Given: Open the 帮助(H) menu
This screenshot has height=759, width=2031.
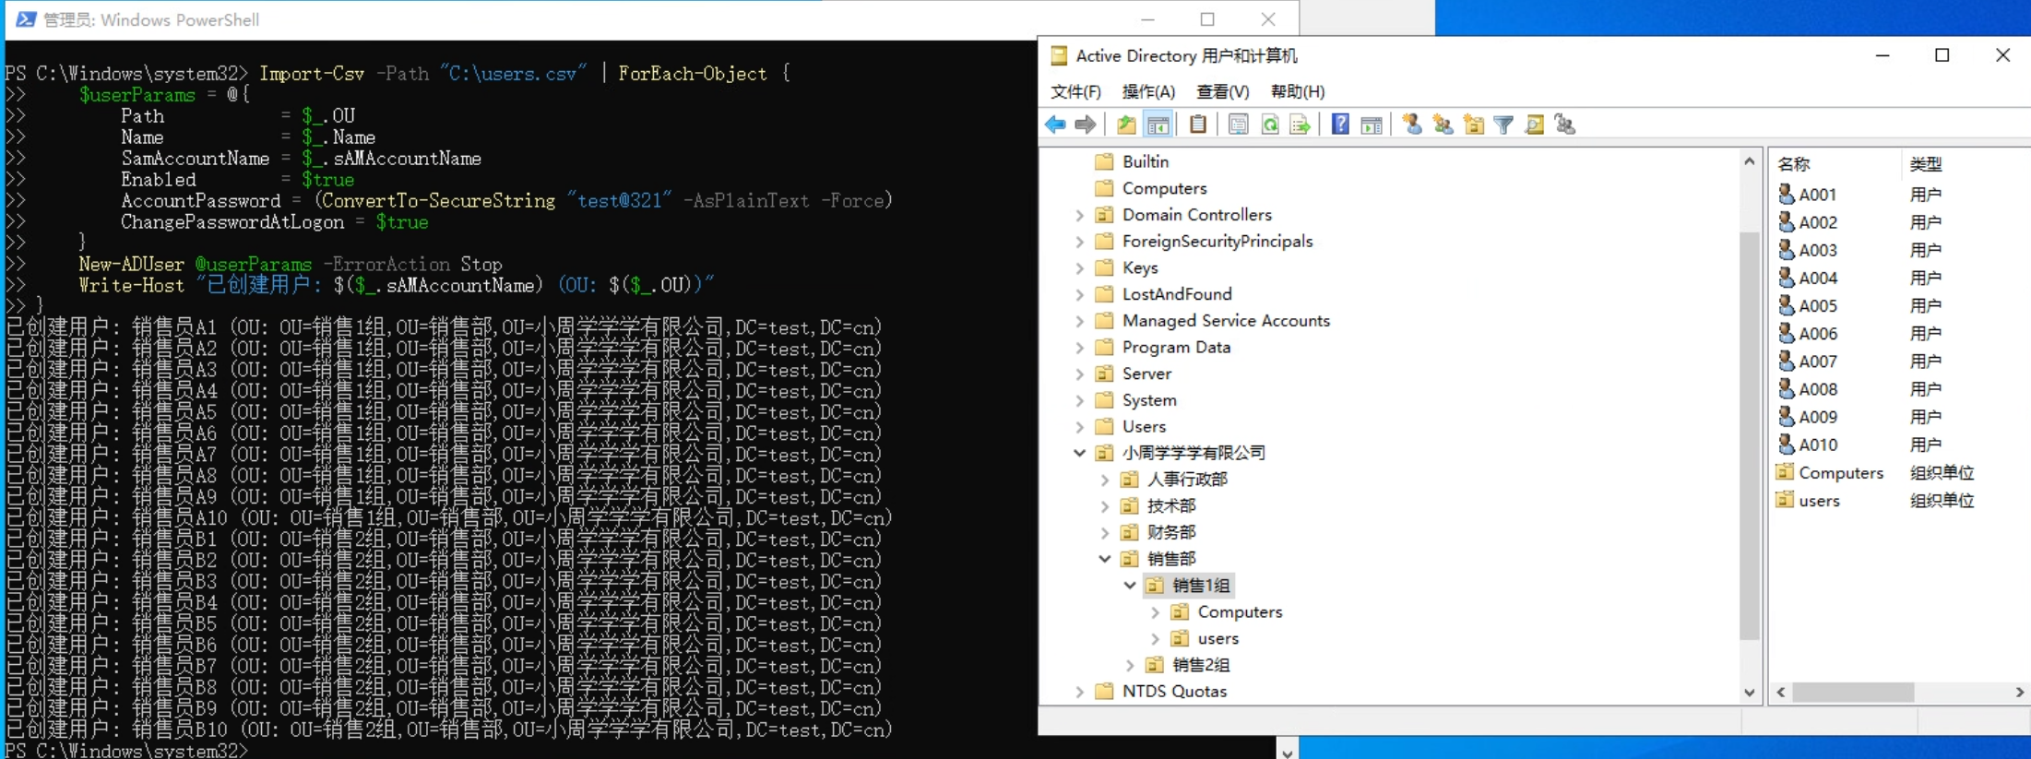Looking at the screenshot, I should (x=1298, y=91).
